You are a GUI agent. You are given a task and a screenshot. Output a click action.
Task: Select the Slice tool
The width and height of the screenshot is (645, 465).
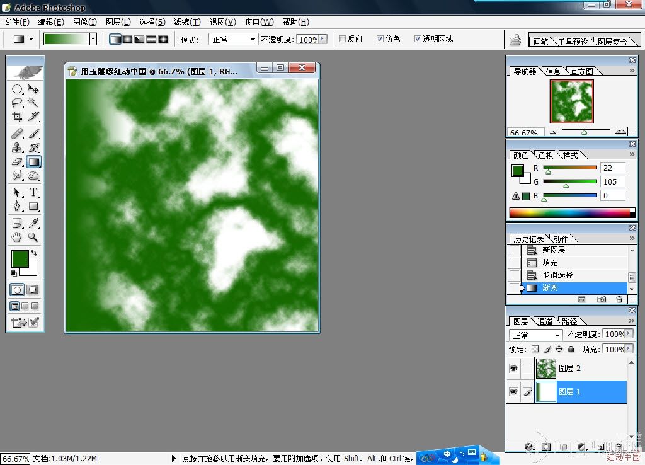[x=33, y=117]
